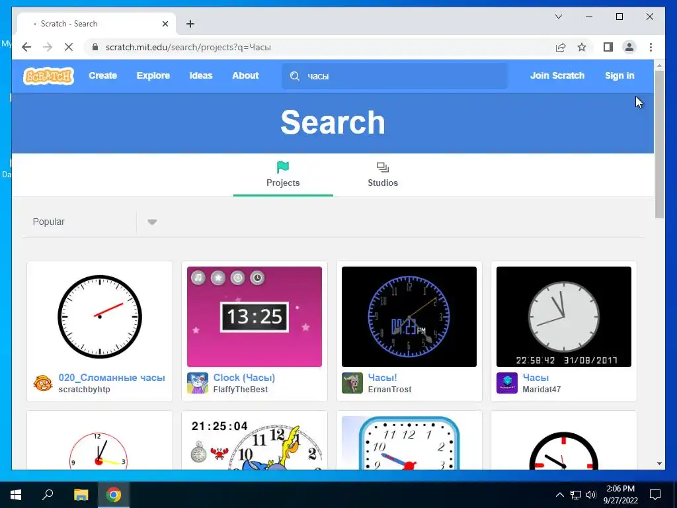
Task: Click the magnifier icon in Scratch search bar
Action: 295,76
